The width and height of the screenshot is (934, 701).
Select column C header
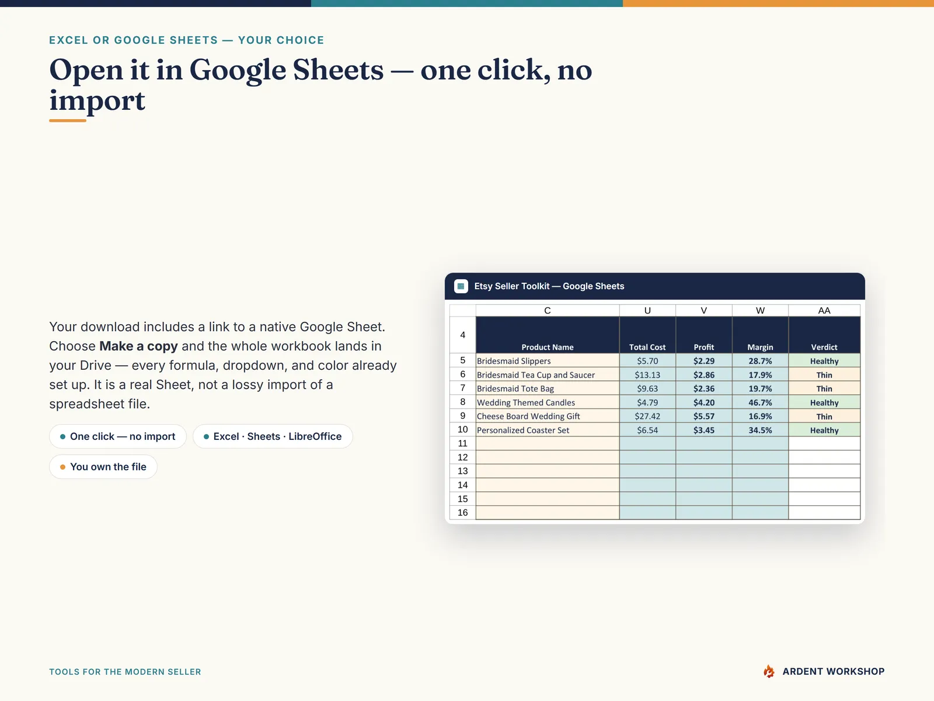[x=548, y=310]
